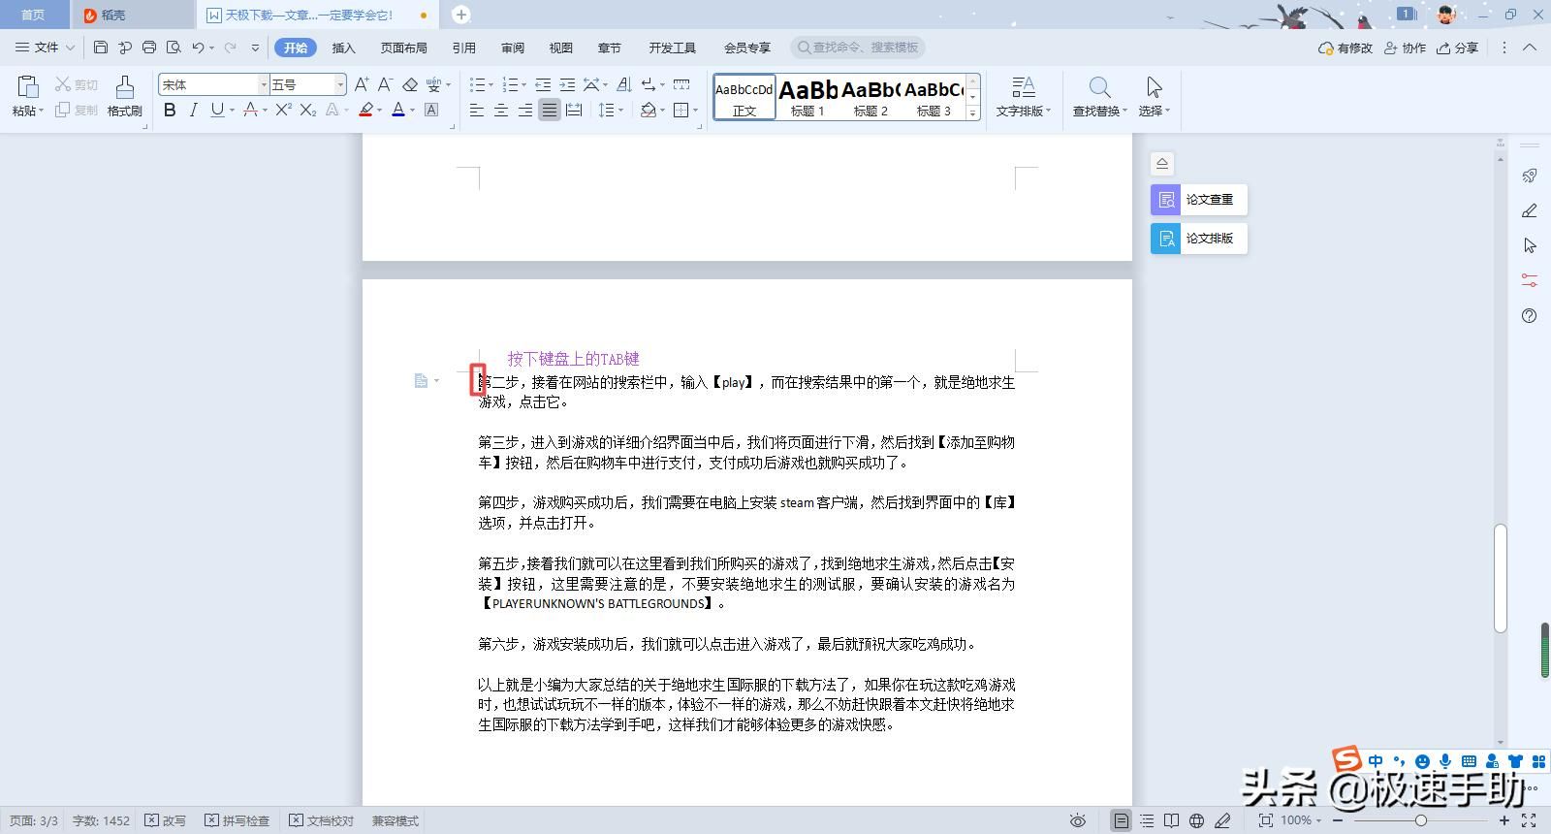The width and height of the screenshot is (1551, 834).
Task: Click the font color A swatch
Action: pyautogui.click(x=397, y=111)
